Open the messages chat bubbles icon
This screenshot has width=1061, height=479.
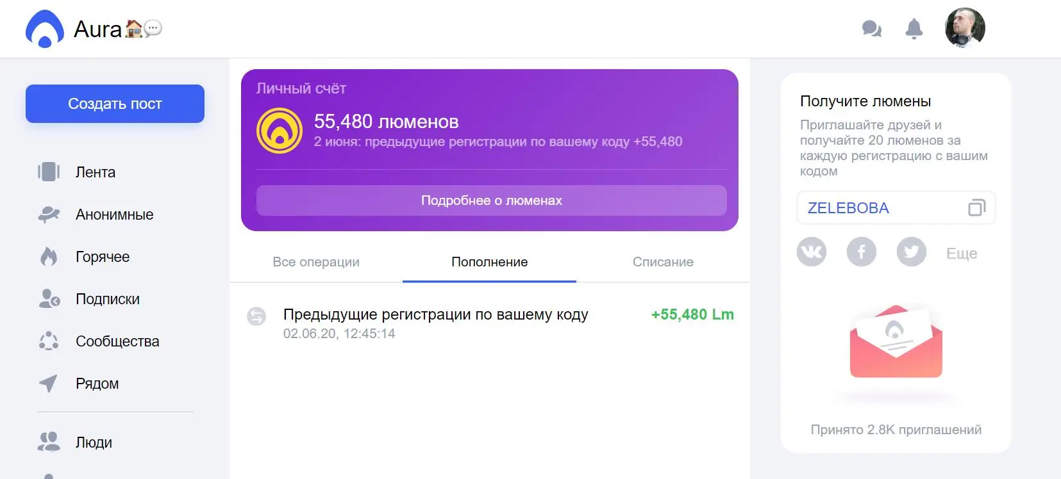pyautogui.click(x=871, y=29)
